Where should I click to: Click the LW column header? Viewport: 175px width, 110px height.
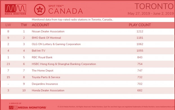click(x=8, y=25)
